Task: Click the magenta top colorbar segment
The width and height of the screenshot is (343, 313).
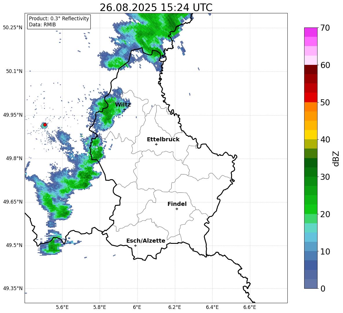Action: tap(311, 32)
